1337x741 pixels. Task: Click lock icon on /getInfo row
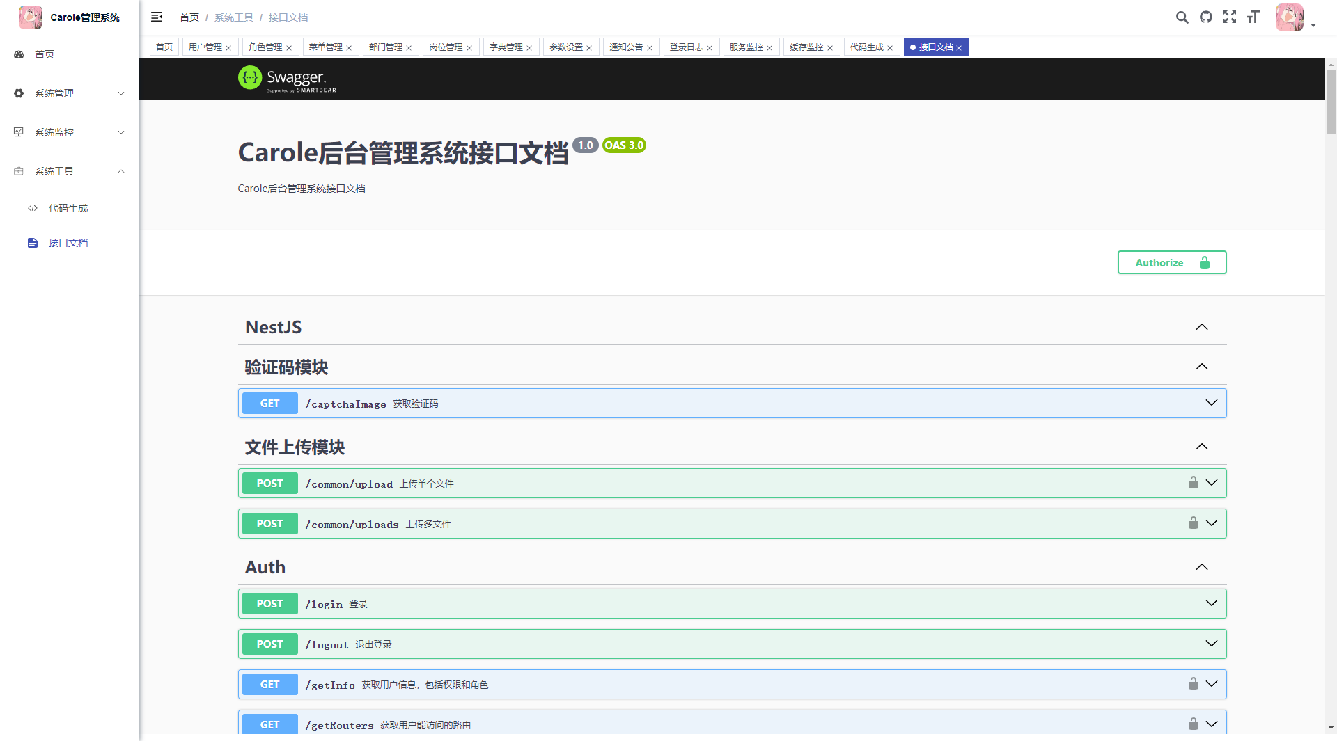click(1193, 683)
